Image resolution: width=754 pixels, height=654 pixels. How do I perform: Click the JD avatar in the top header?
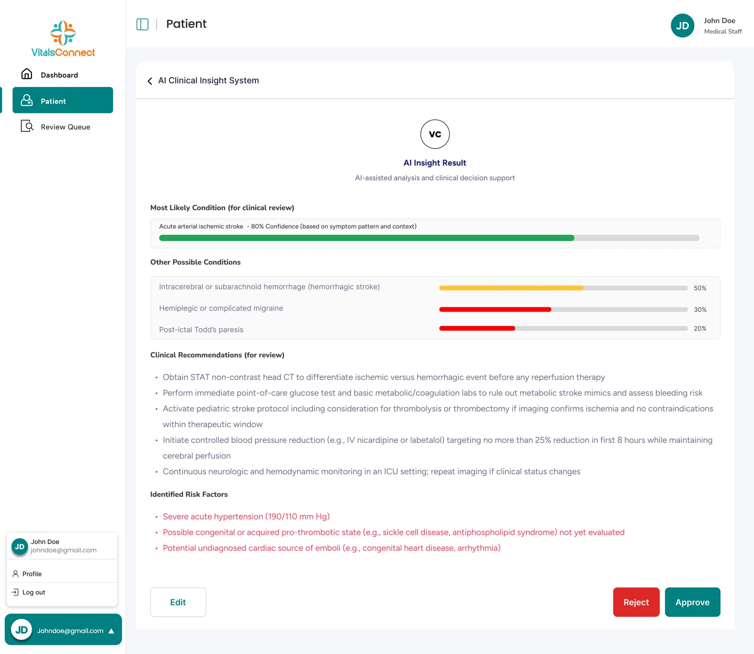[x=682, y=25]
